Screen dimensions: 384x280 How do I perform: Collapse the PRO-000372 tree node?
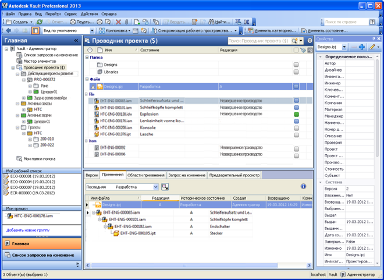(x=24, y=80)
